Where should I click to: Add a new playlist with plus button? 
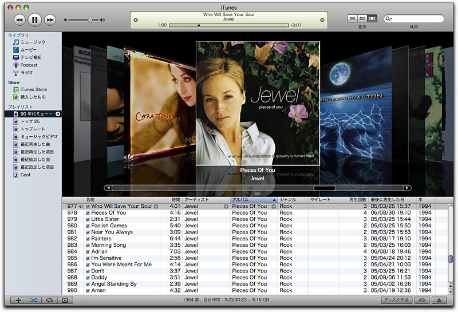pos(19,300)
